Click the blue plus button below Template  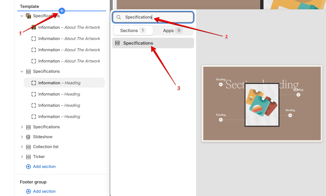[62, 11]
